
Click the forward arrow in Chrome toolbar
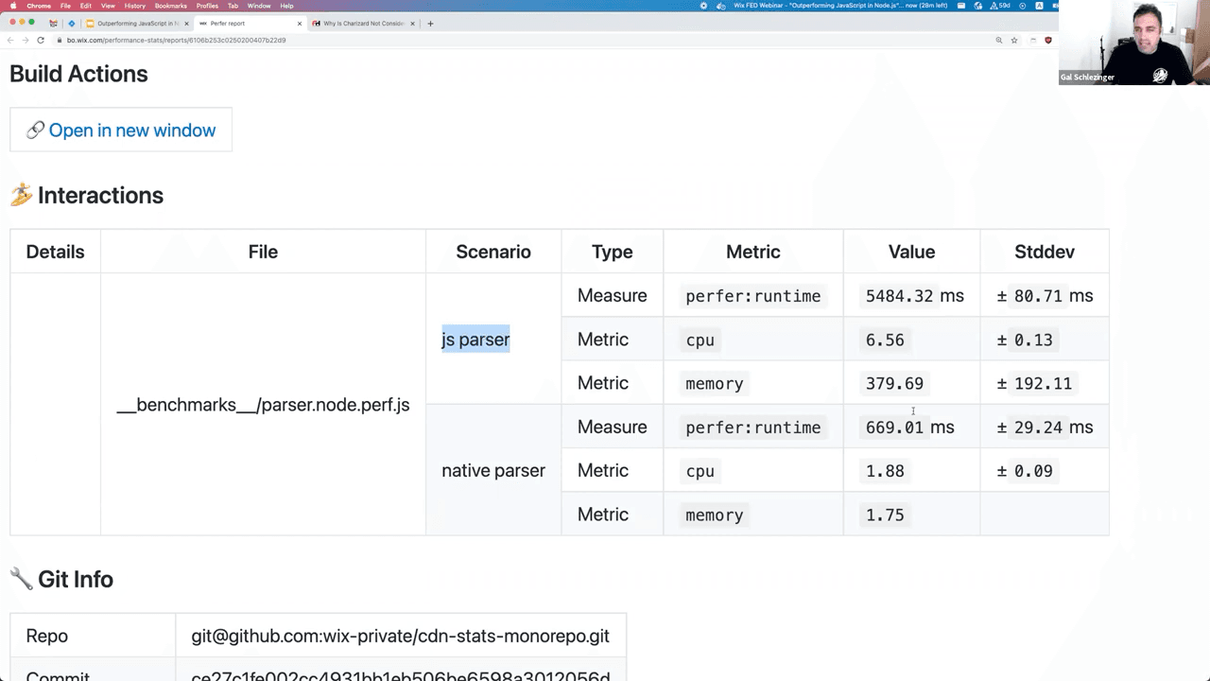(x=26, y=40)
